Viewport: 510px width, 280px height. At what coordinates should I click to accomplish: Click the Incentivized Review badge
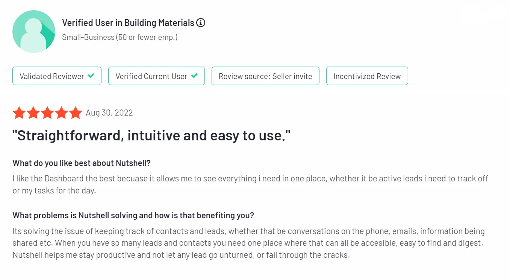(x=367, y=76)
